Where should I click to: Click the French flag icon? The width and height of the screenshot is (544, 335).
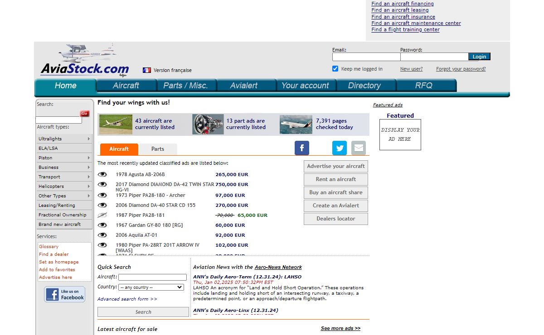[x=147, y=70]
